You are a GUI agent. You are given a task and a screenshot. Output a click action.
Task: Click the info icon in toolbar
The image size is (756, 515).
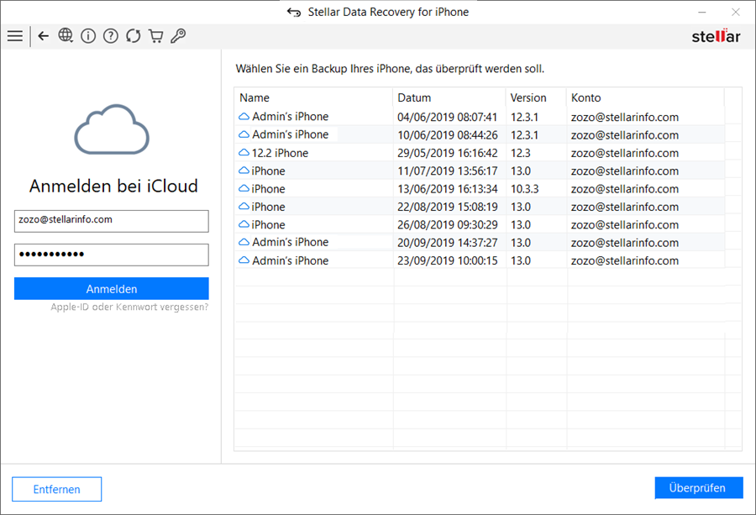pos(88,36)
